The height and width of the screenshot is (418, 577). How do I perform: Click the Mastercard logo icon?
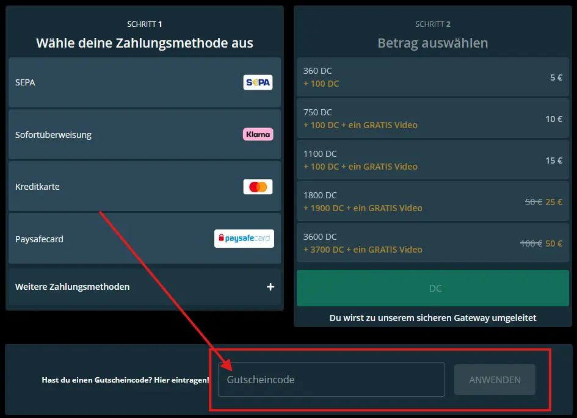click(258, 187)
